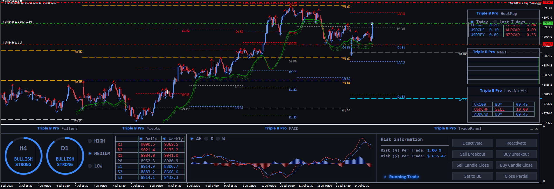Click the Buy Breakout button

click(x=516, y=154)
